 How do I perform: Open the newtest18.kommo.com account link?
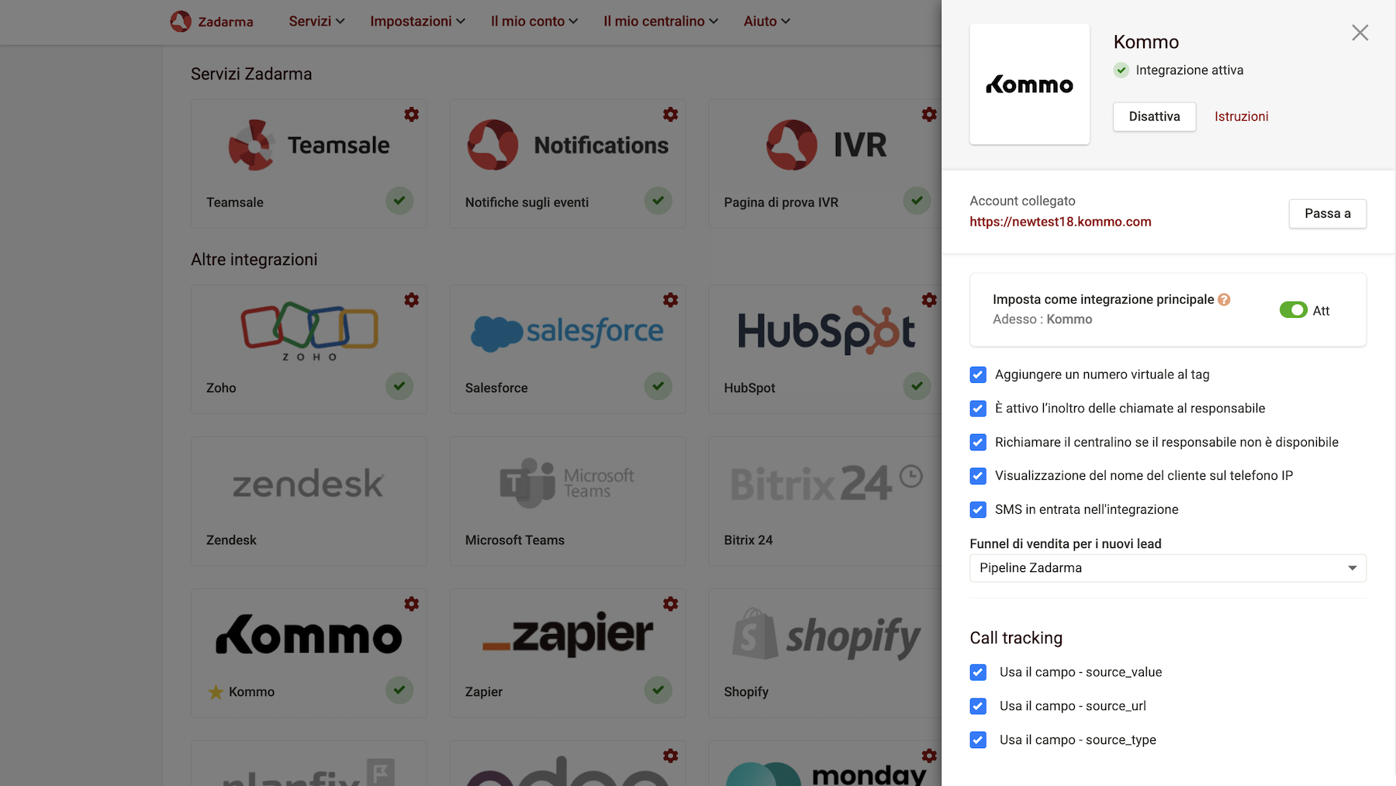click(1060, 222)
